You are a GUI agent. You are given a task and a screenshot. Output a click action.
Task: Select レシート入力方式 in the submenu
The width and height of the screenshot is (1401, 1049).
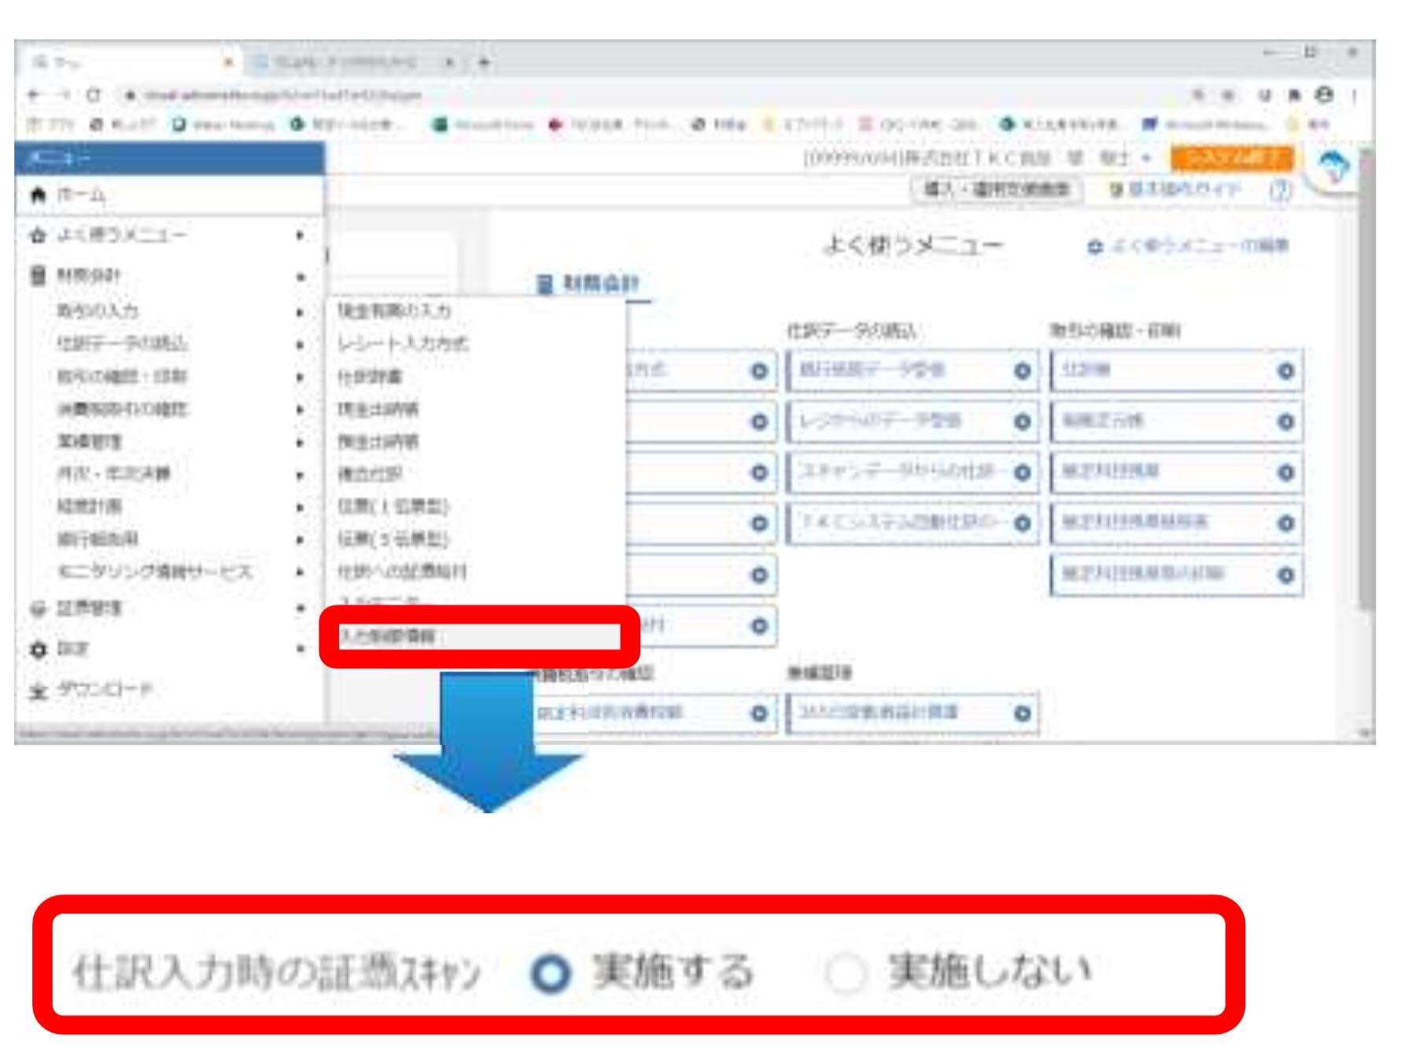click(x=403, y=344)
